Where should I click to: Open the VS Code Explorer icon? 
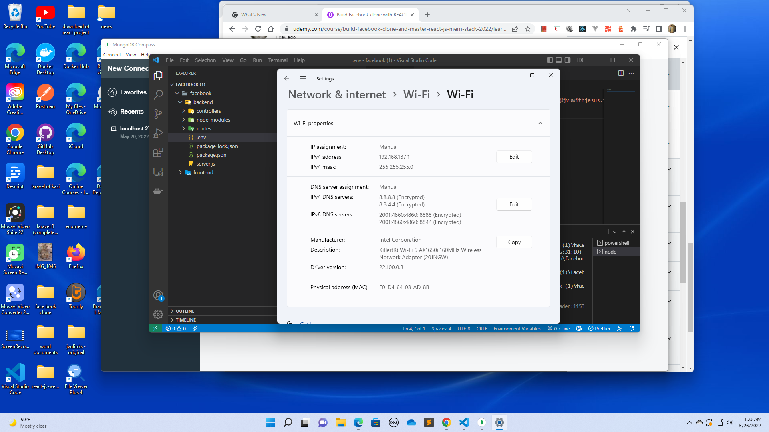click(158, 76)
